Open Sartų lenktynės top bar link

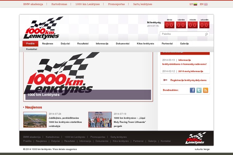pos(143,4)
